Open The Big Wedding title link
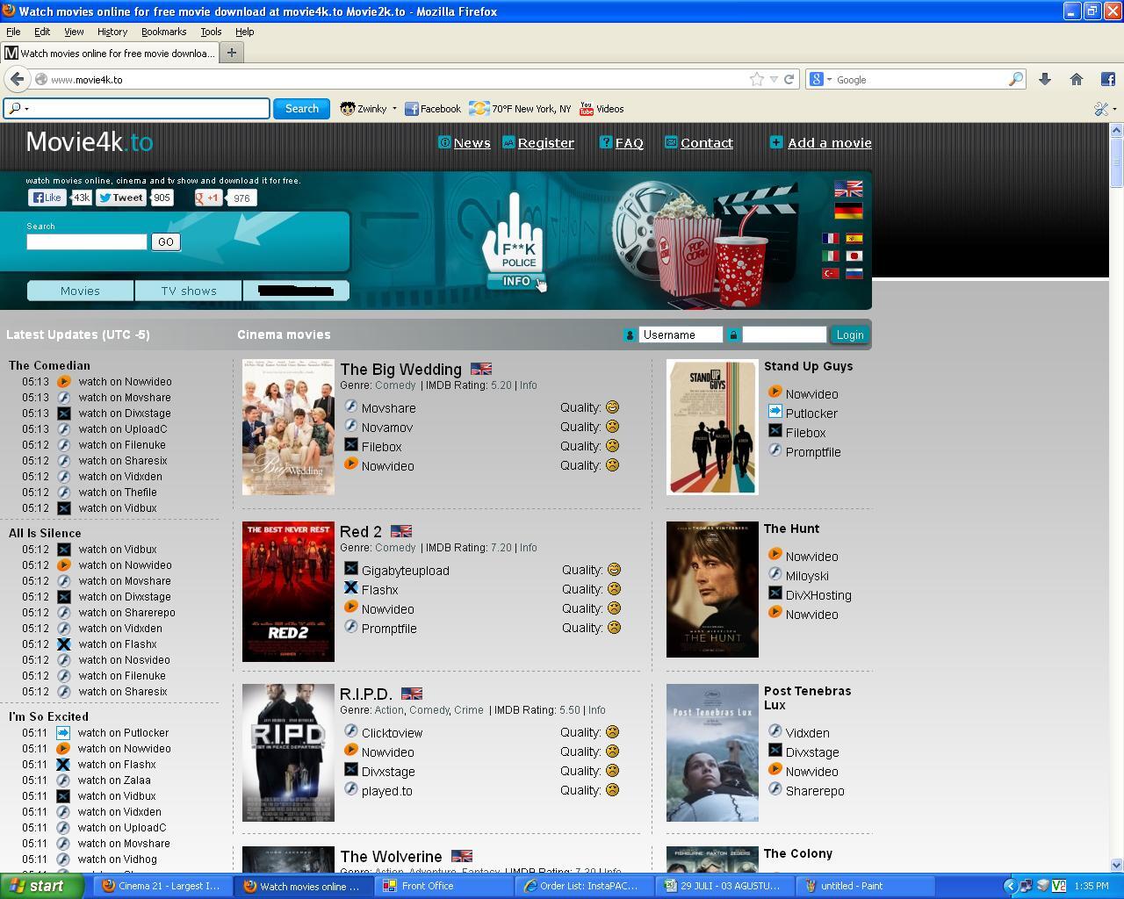Image resolution: width=1124 pixels, height=899 pixels. (x=400, y=370)
